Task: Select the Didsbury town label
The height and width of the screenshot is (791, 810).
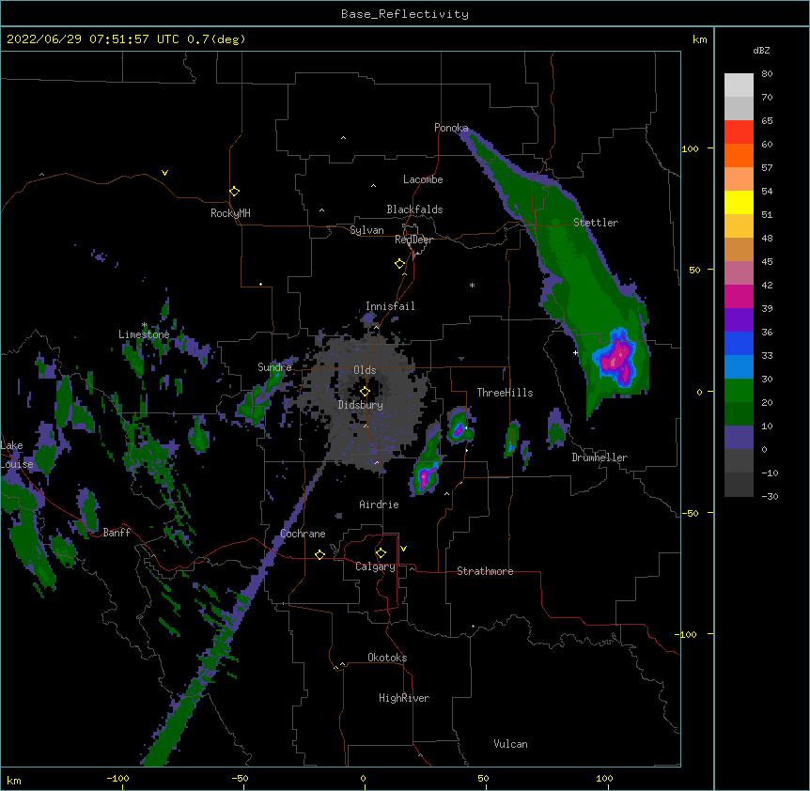Action: (x=360, y=405)
